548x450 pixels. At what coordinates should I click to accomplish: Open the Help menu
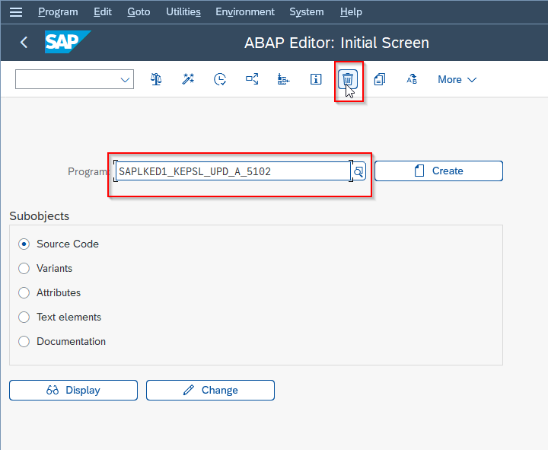(x=351, y=12)
